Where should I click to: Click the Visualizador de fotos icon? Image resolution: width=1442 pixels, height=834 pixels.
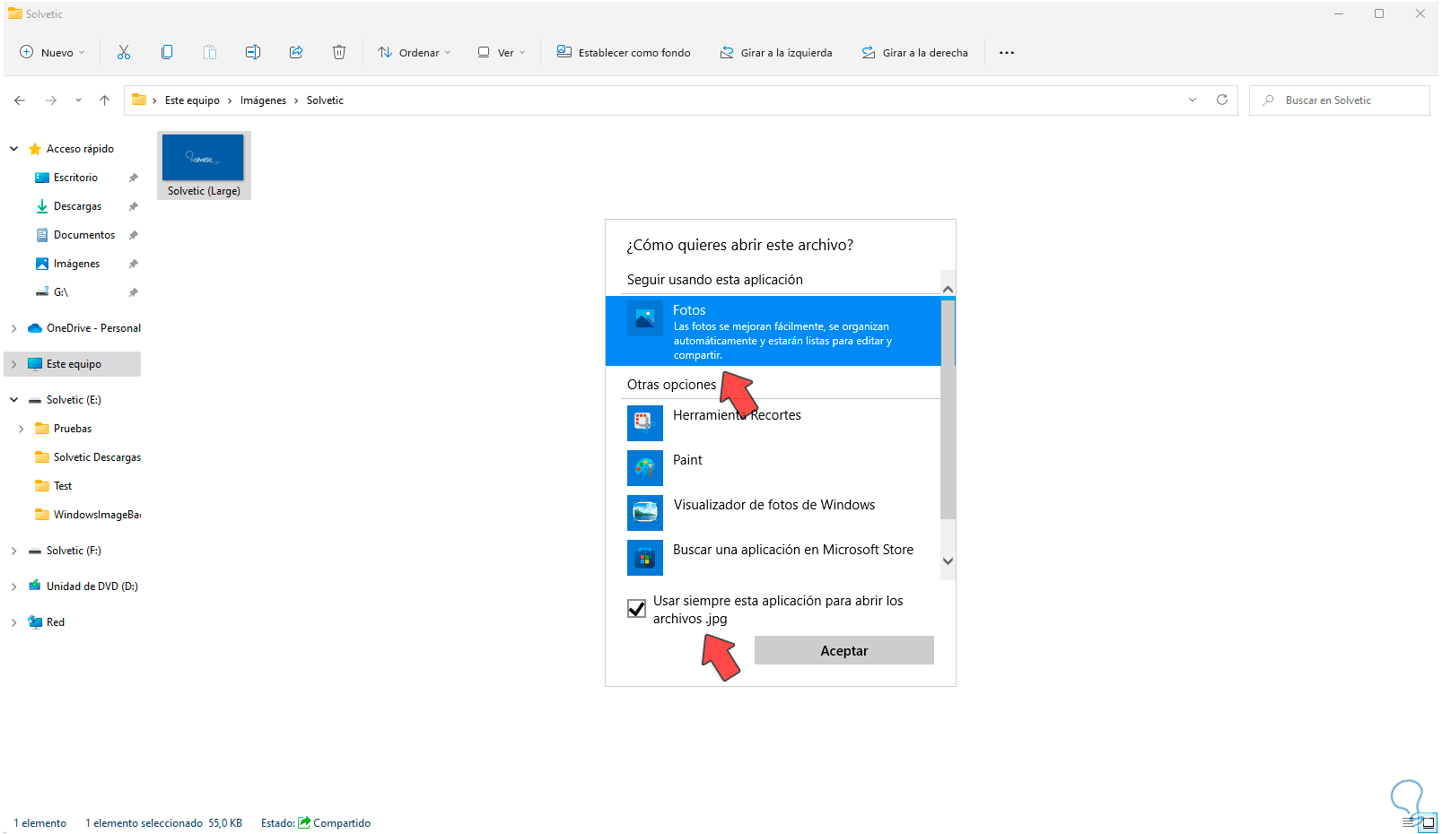coord(645,513)
